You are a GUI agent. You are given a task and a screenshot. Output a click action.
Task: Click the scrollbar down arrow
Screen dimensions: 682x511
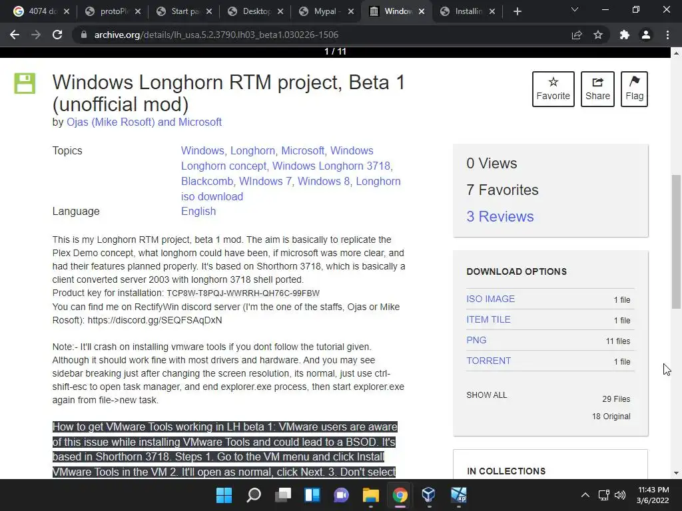(x=676, y=473)
